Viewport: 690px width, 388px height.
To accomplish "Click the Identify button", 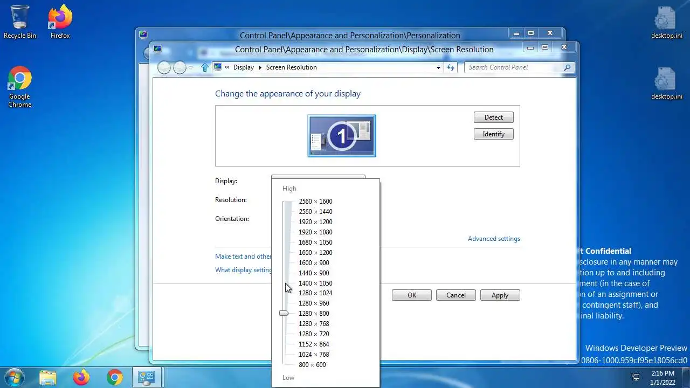I will coord(493,134).
